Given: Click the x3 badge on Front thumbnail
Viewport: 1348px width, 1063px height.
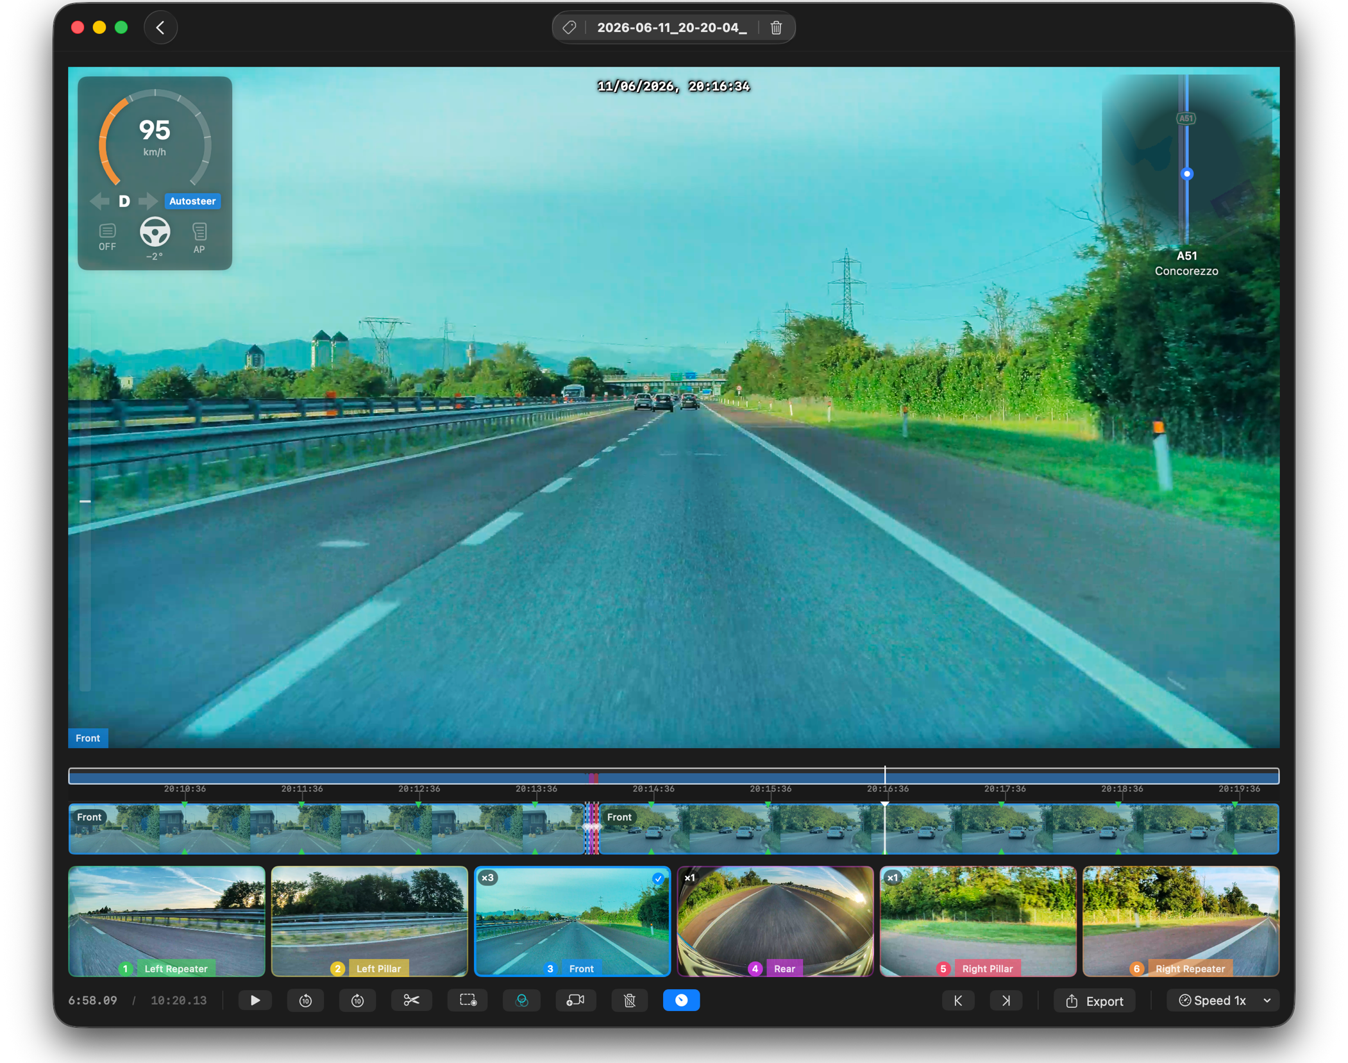Looking at the screenshot, I should 488,878.
